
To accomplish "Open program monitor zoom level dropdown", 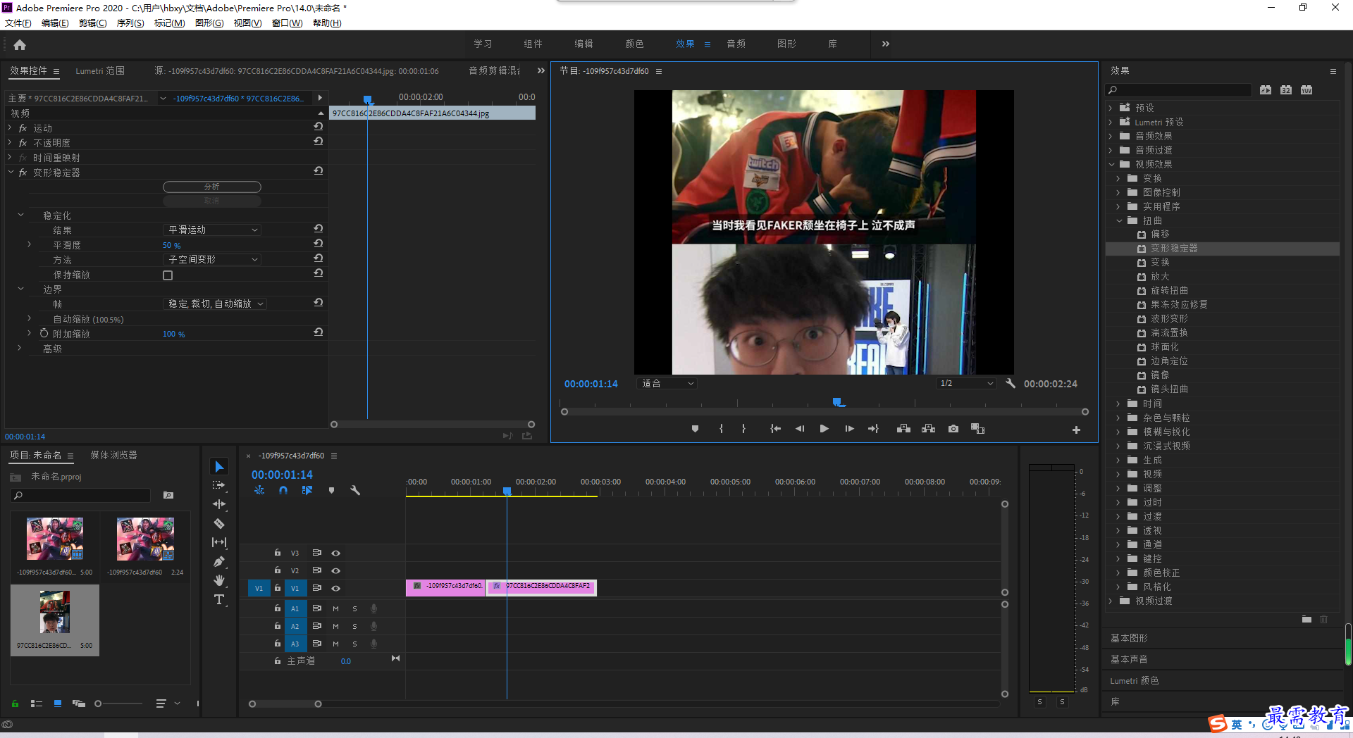I will [667, 384].
